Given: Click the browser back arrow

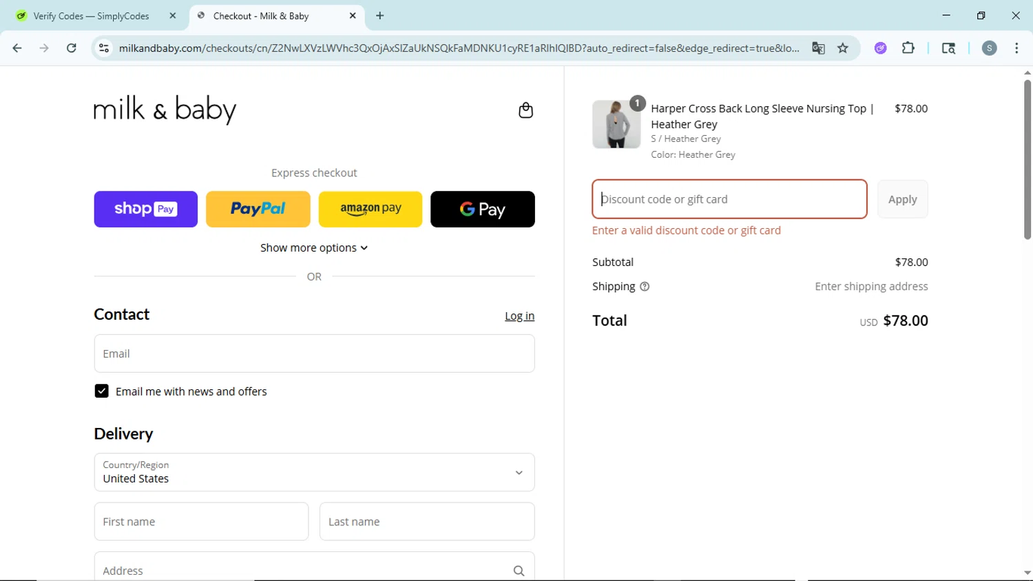Looking at the screenshot, I should coord(17,48).
